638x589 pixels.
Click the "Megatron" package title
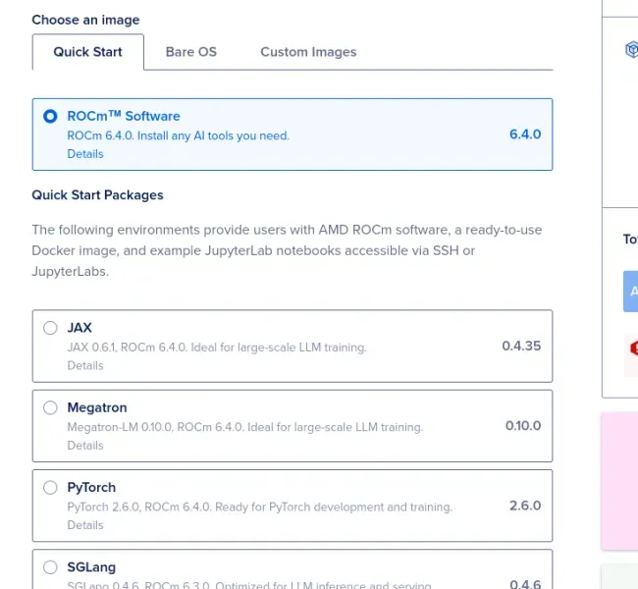tap(97, 407)
